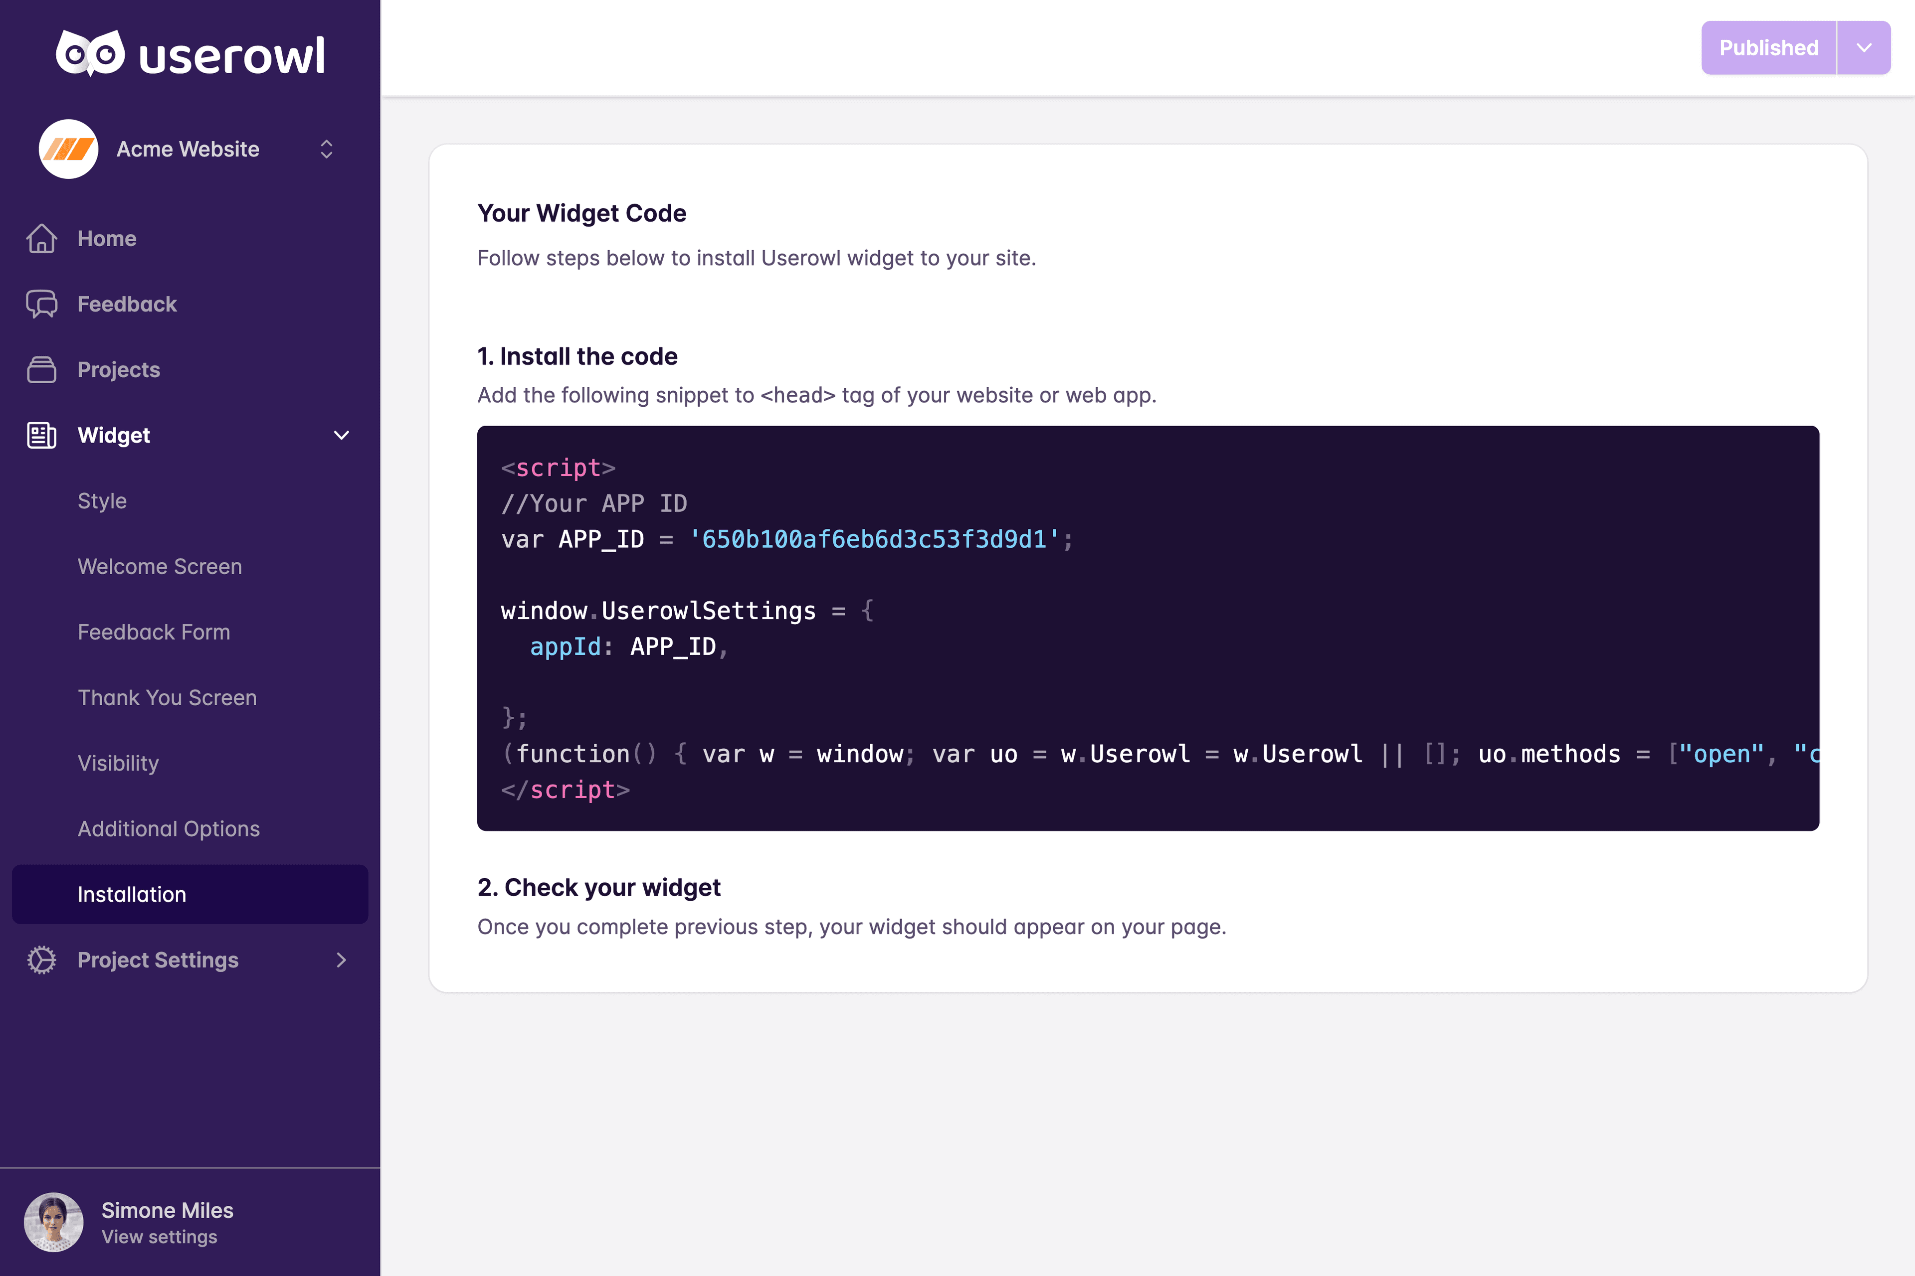Click the (function() code line
The height and width of the screenshot is (1276, 1915).
click(x=1160, y=754)
